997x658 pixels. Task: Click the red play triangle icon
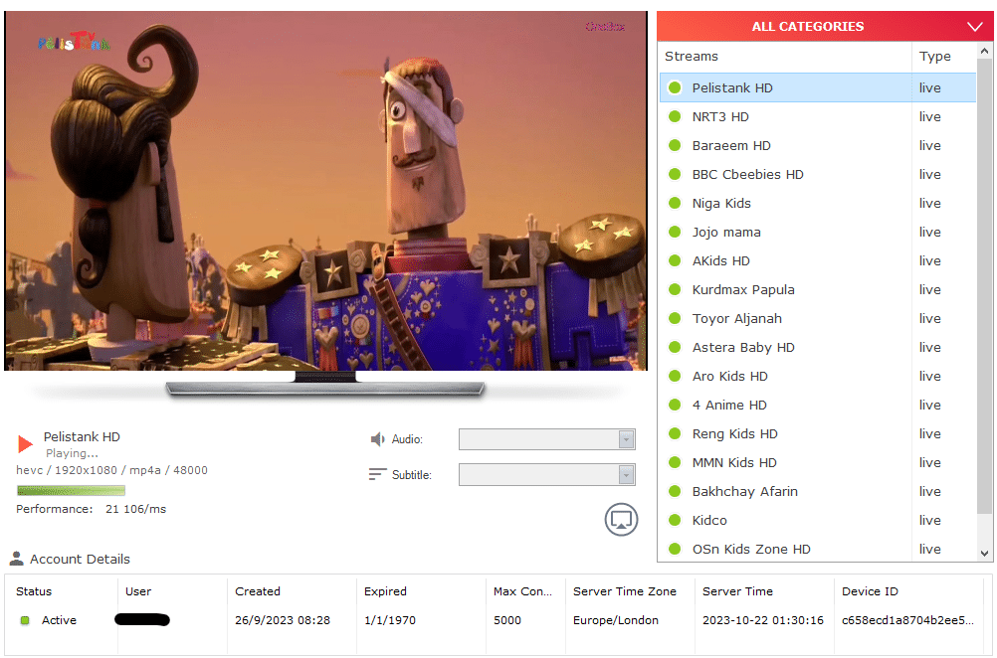(x=25, y=444)
